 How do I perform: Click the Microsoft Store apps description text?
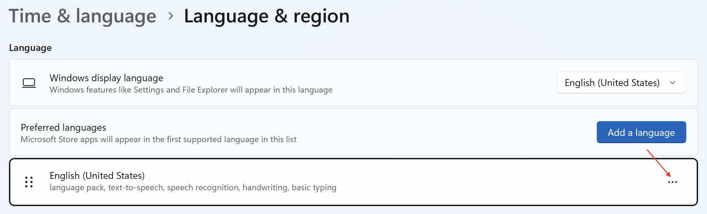[x=158, y=139]
